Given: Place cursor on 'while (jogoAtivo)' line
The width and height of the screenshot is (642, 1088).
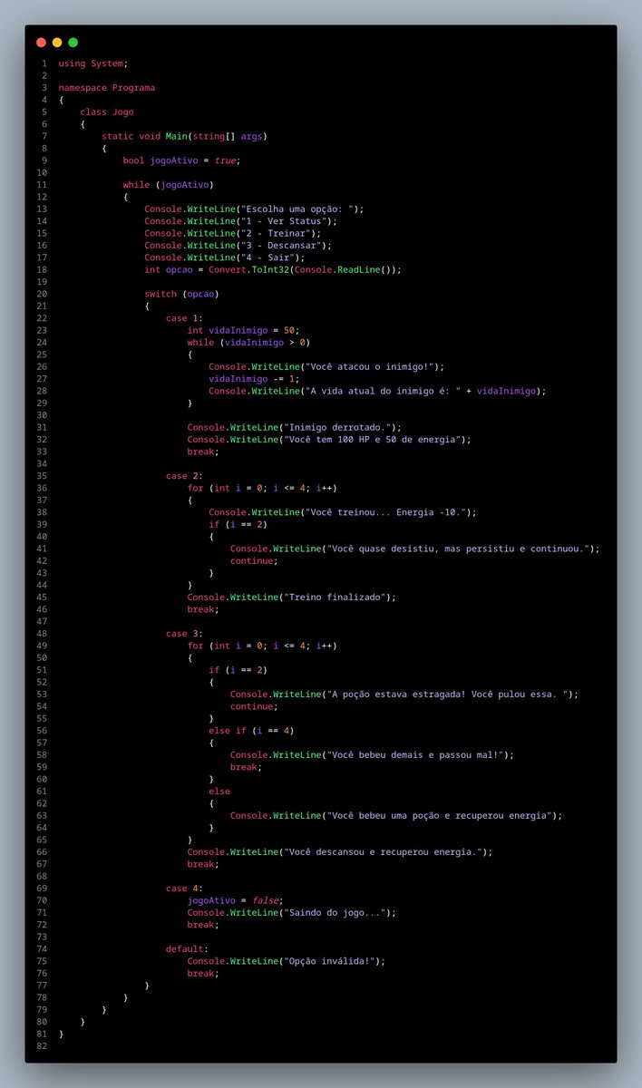Looking at the screenshot, I should tap(169, 184).
